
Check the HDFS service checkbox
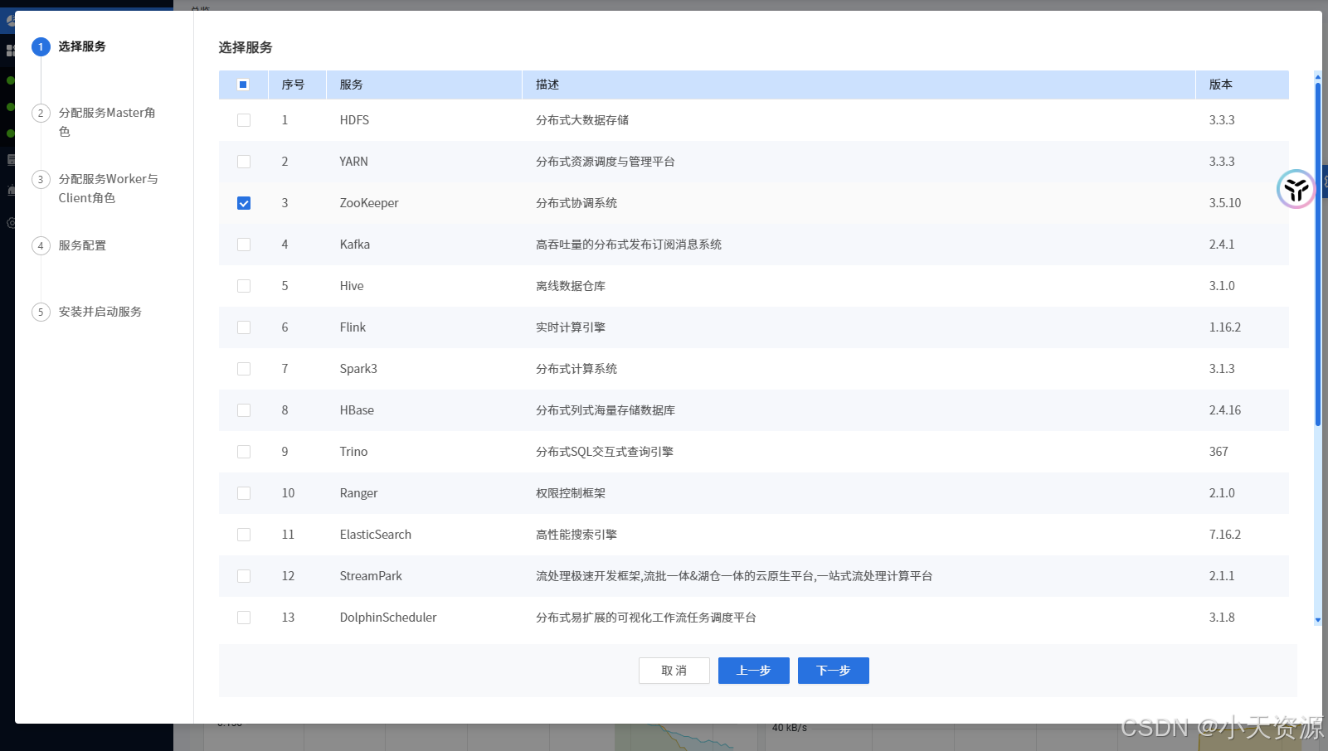tap(244, 120)
